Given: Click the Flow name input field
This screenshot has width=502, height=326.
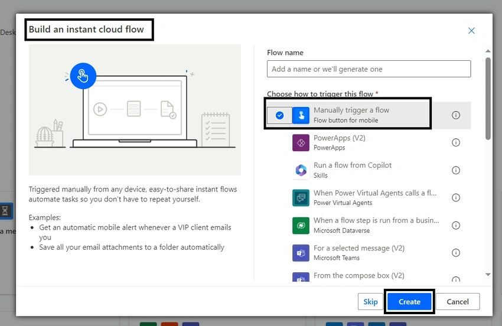Looking at the screenshot, I should tap(369, 69).
